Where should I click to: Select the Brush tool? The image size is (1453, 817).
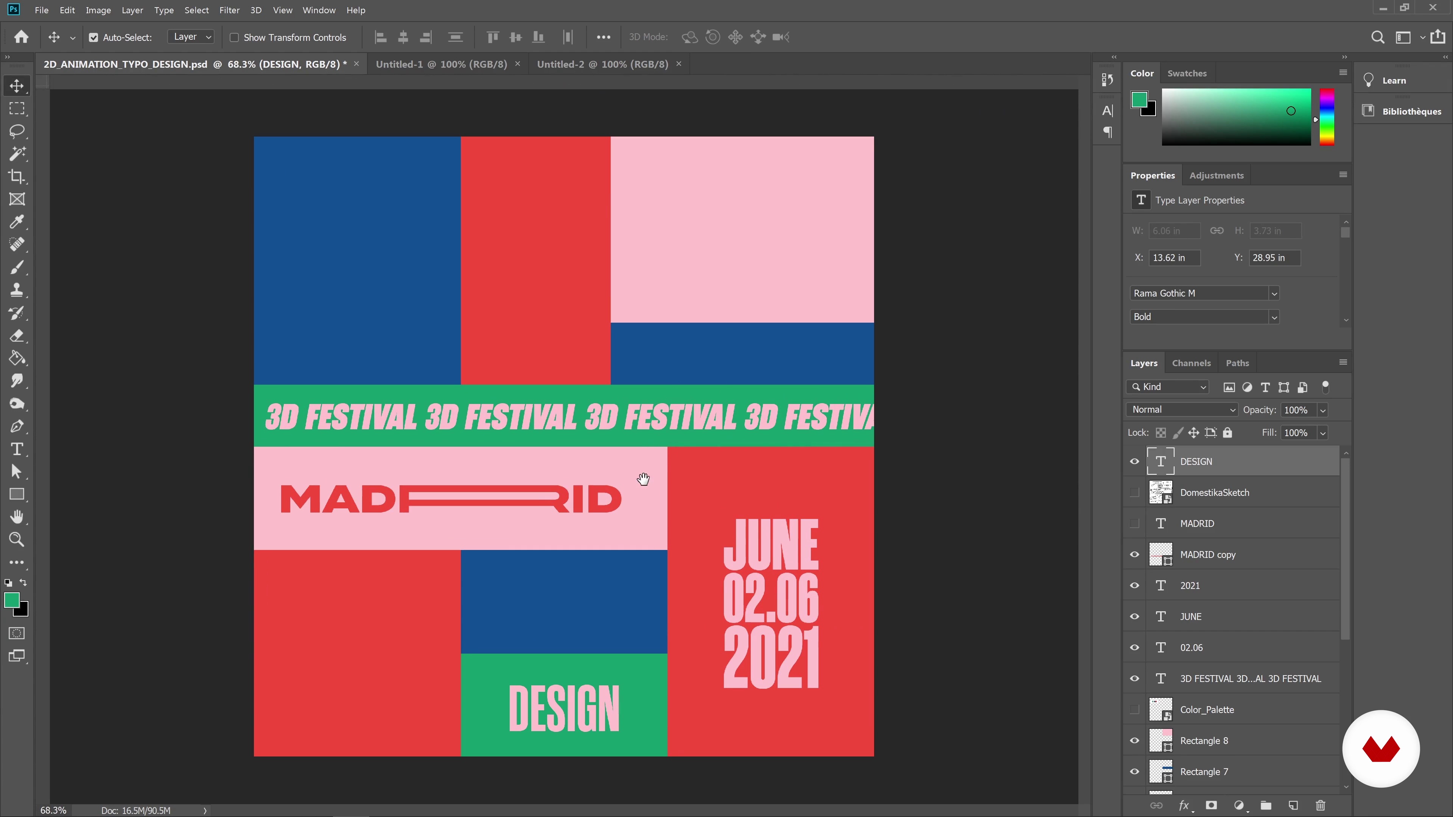click(x=17, y=267)
